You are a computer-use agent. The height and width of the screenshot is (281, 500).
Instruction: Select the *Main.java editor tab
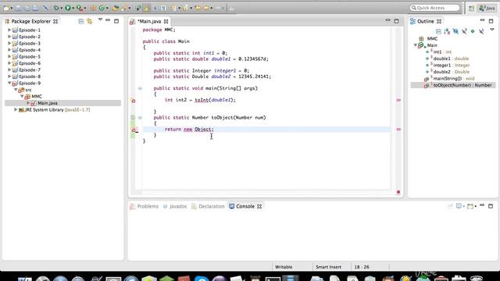[149, 21]
